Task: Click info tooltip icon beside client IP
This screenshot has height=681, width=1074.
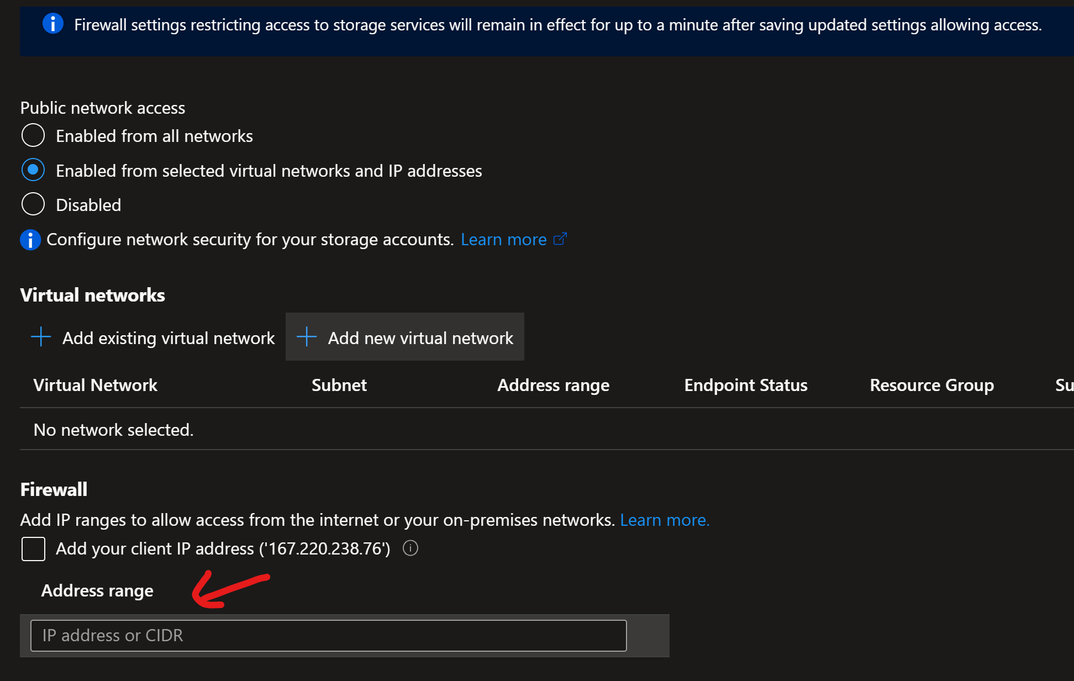Action: click(x=410, y=548)
